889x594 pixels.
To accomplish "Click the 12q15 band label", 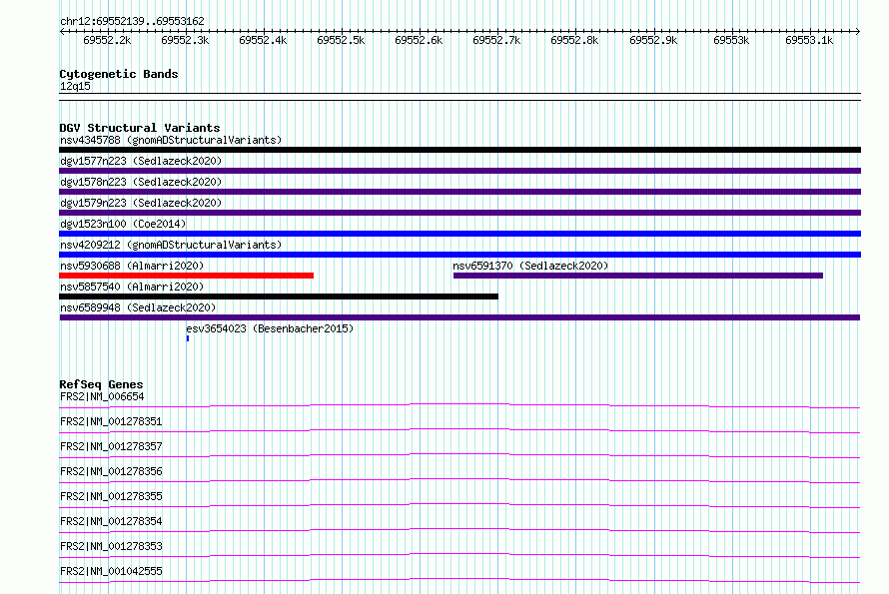I will tap(75, 86).
